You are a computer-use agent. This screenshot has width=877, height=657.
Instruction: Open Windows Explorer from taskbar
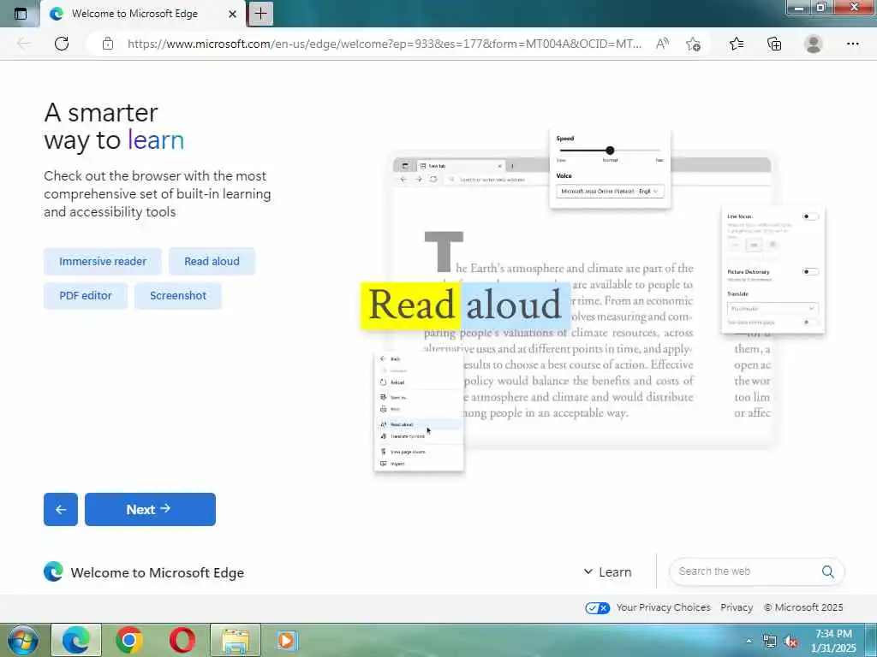(236, 640)
